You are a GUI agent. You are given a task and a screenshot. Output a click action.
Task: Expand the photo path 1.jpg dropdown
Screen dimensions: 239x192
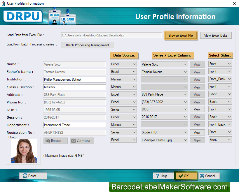pos(164,140)
